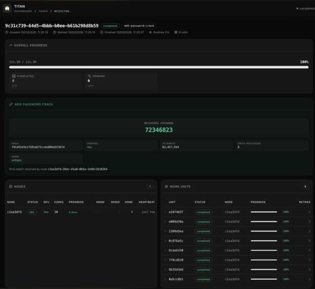The height and width of the screenshot is (289, 315).
Task: Click the Work Units STATUS column header
Action: click(200, 202)
